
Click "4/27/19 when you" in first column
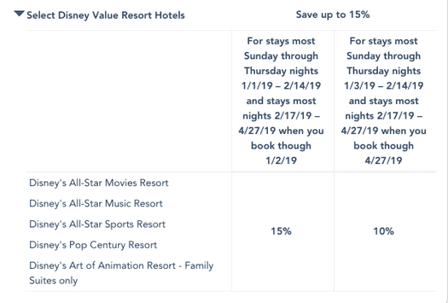point(282,131)
